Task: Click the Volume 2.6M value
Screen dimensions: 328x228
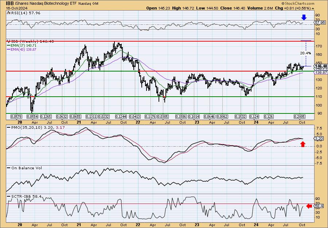Action: pyautogui.click(x=260, y=8)
